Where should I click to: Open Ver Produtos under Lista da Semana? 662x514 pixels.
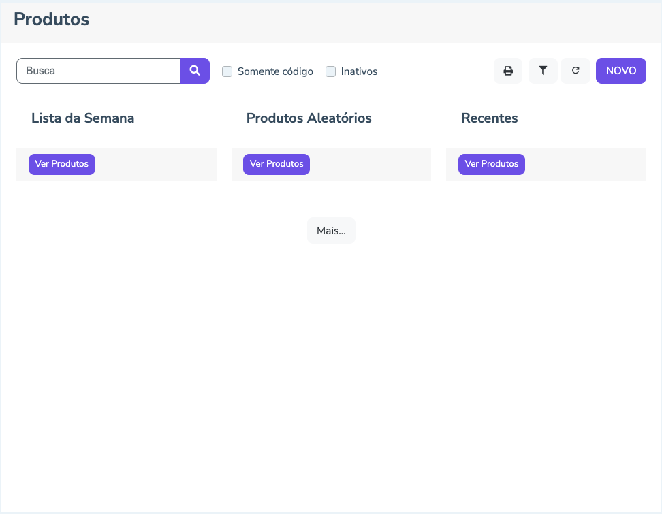(x=62, y=164)
